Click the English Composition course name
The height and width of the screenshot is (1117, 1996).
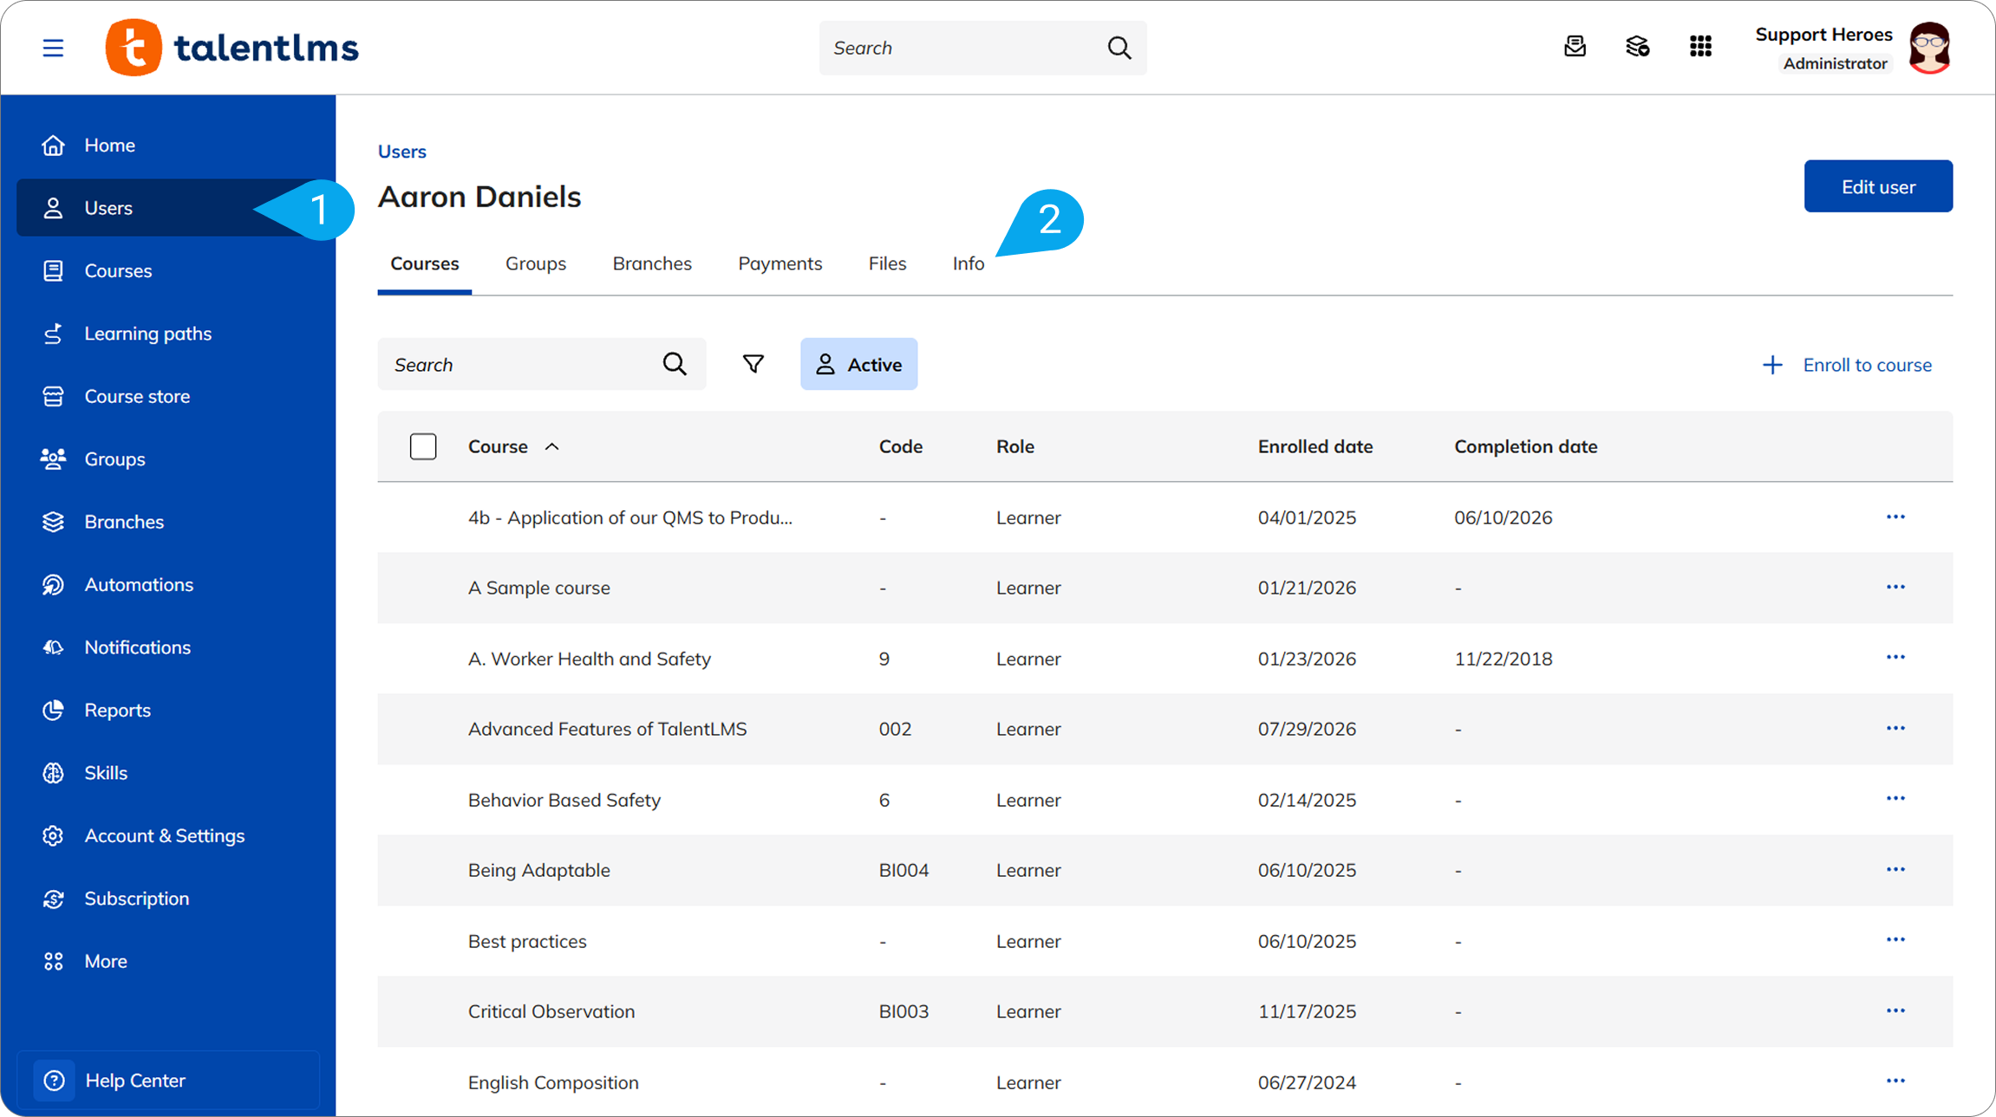(x=553, y=1082)
